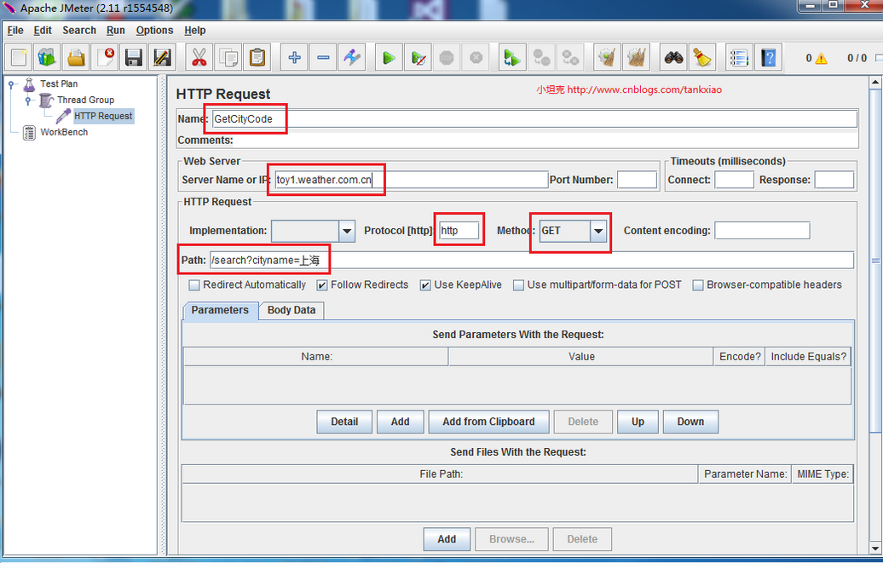Click the Server Name or IP field
The width and height of the screenshot is (883, 563).
(411, 180)
